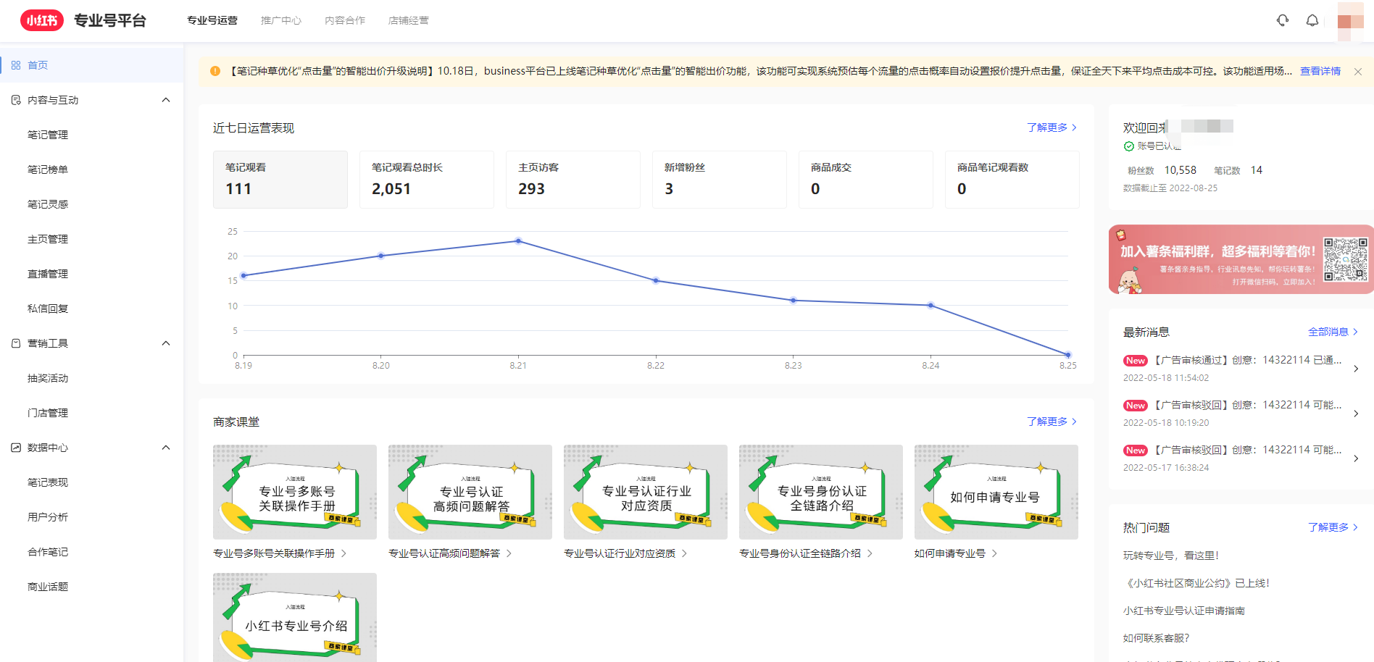
Task: Click 全部消息 link
Action: (1333, 332)
